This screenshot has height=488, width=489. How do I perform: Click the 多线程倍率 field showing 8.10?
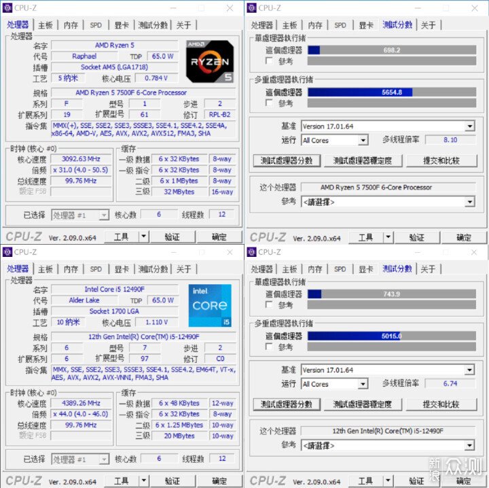(x=450, y=140)
